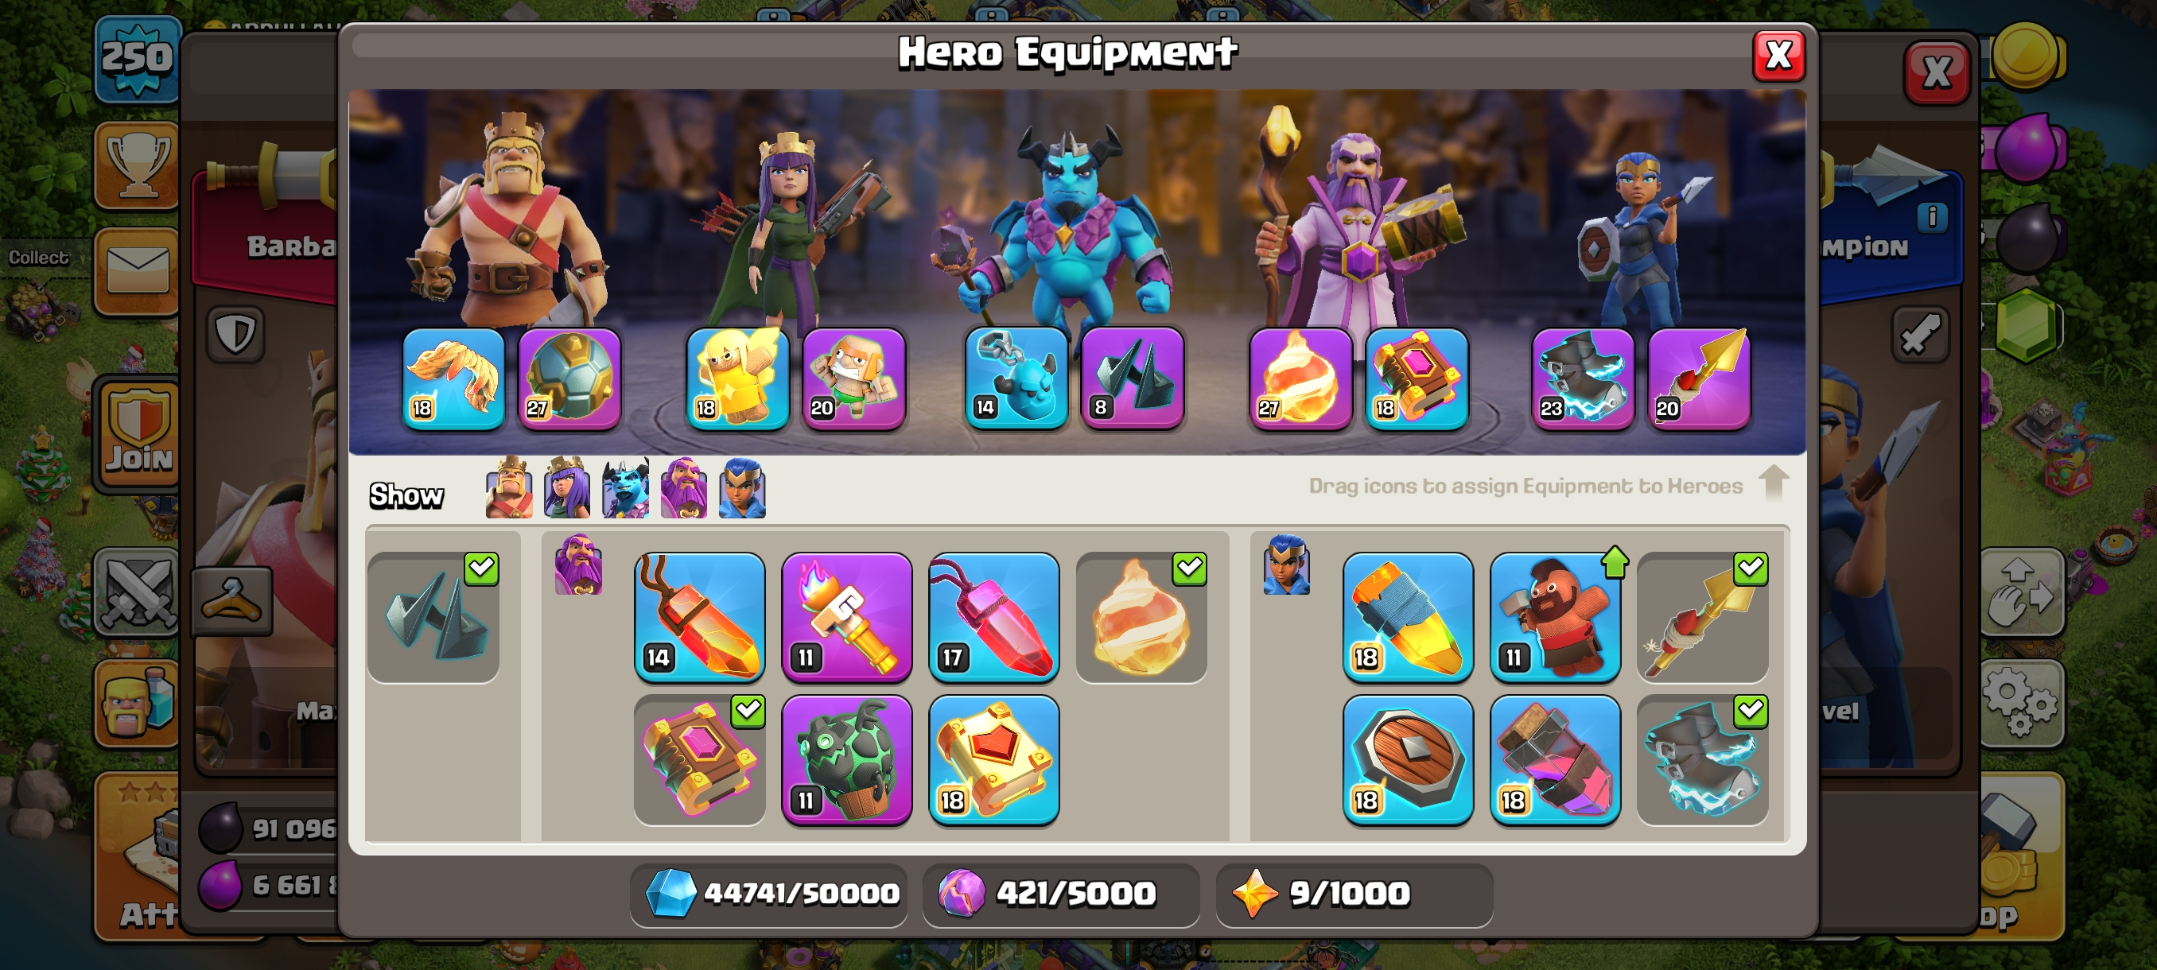Close the Hero Equipment window
The image size is (2157, 970).
point(1778,56)
